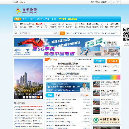The image size is (129, 129).
Task: Go to slideshow page 2
Action: (27, 97)
